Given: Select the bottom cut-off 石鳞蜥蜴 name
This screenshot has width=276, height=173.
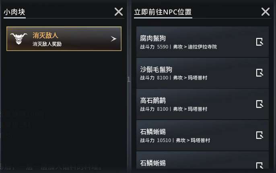Looking at the screenshot, I should (153, 163).
